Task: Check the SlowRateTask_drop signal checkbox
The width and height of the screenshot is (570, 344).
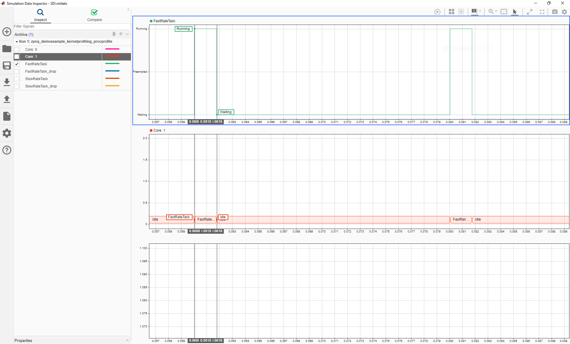Action: click(17, 86)
